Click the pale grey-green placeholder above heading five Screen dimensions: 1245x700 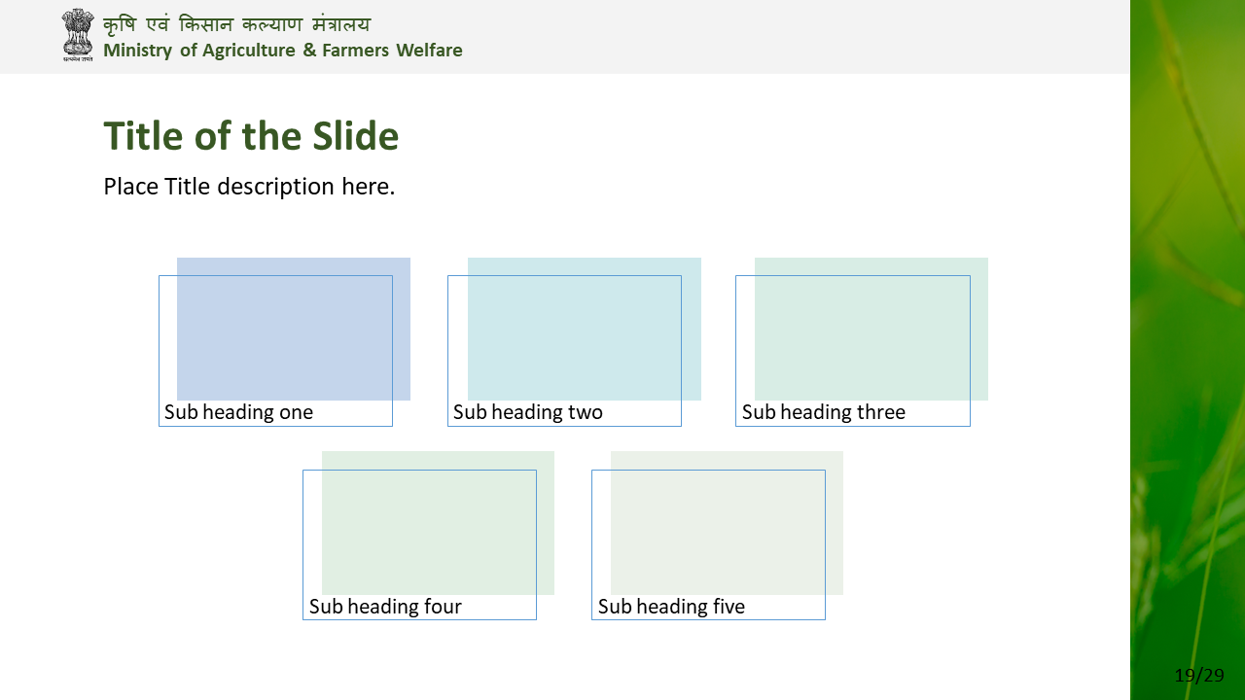pos(727,523)
